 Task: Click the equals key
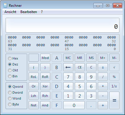(x=114, y=100)
